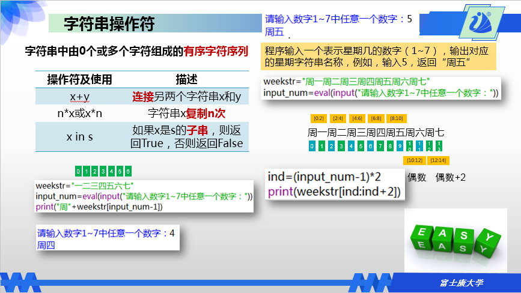
Task: Select the red text 有序字符序列
Action: tap(216, 51)
